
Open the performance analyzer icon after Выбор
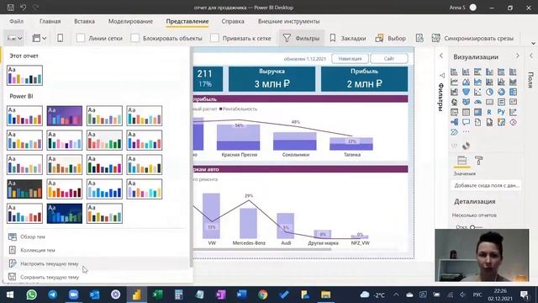419,38
